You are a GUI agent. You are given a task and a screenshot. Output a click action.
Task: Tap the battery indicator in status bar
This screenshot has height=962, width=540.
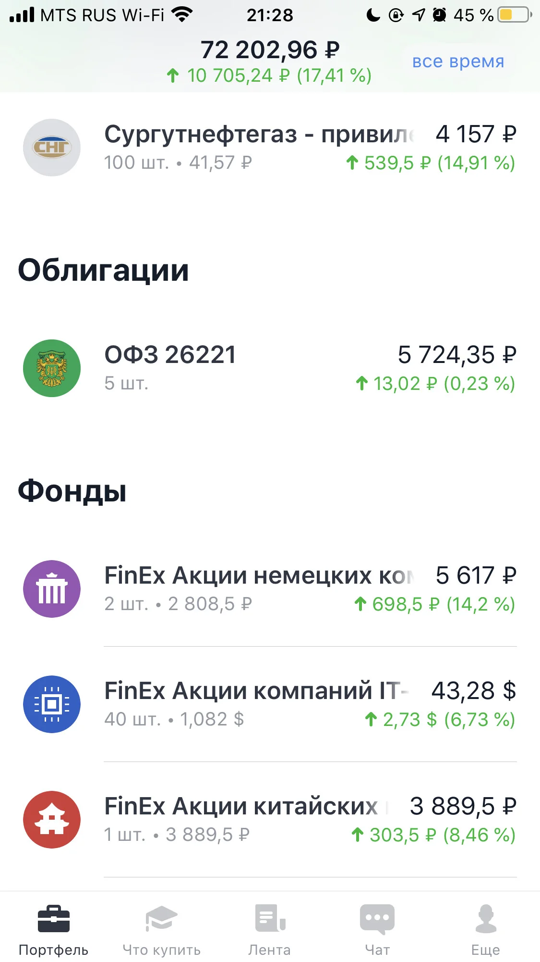pyautogui.click(x=515, y=15)
